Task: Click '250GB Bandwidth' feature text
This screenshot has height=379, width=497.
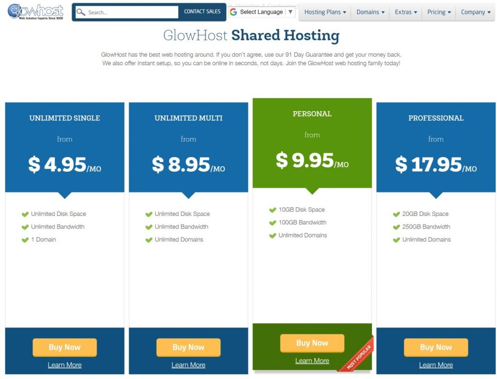Action: coord(426,227)
